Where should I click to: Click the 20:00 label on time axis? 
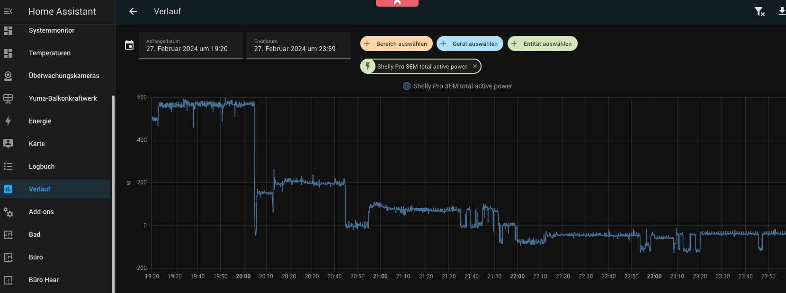click(243, 276)
